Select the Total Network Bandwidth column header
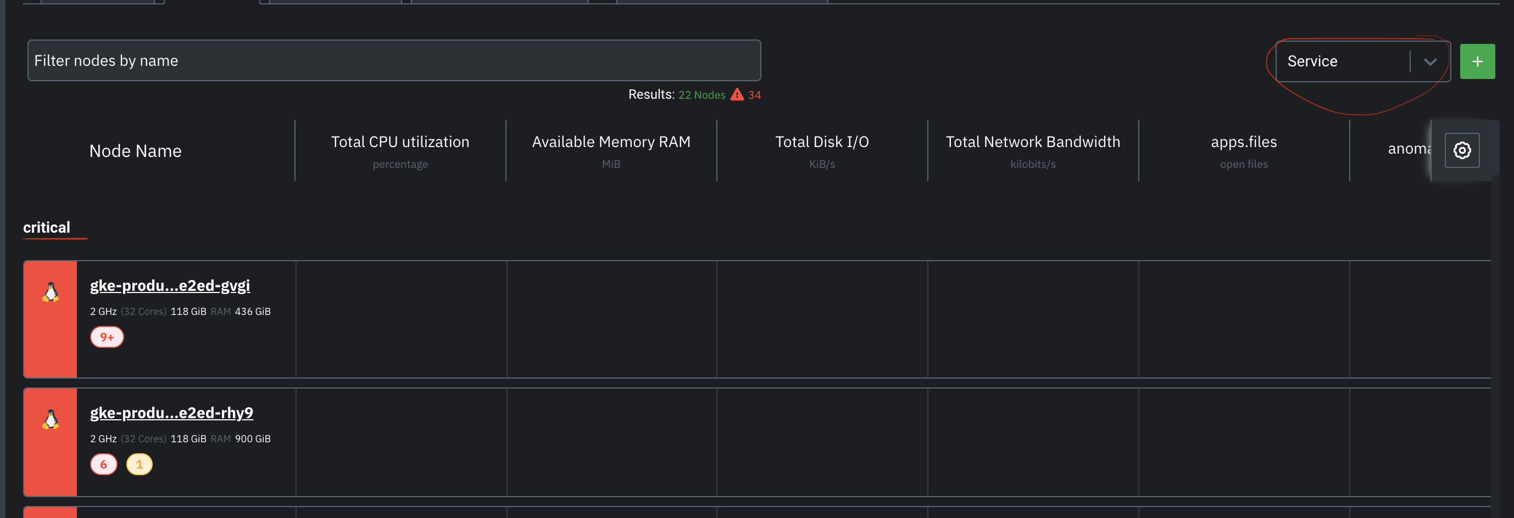 [x=1033, y=142]
